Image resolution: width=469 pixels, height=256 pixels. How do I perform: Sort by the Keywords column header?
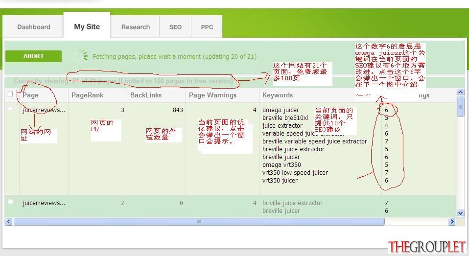pyautogui.click(x=278, y=95)
